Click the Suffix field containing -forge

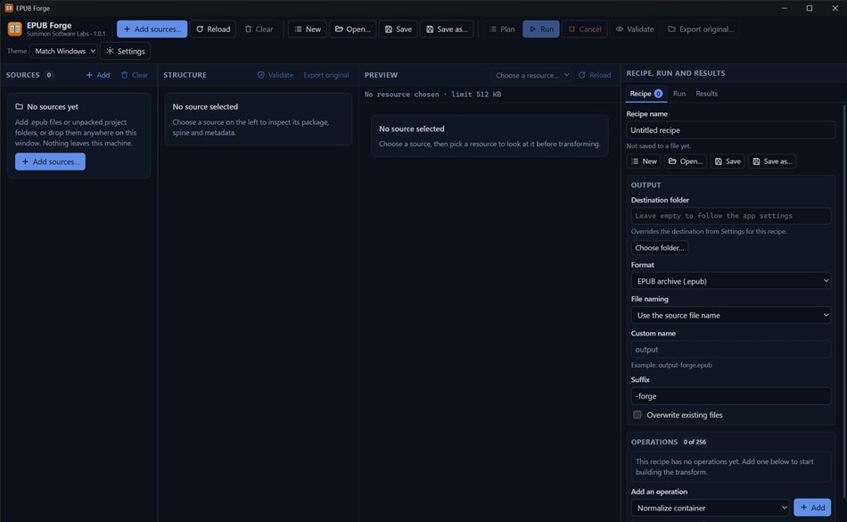(x=730, y=396)
